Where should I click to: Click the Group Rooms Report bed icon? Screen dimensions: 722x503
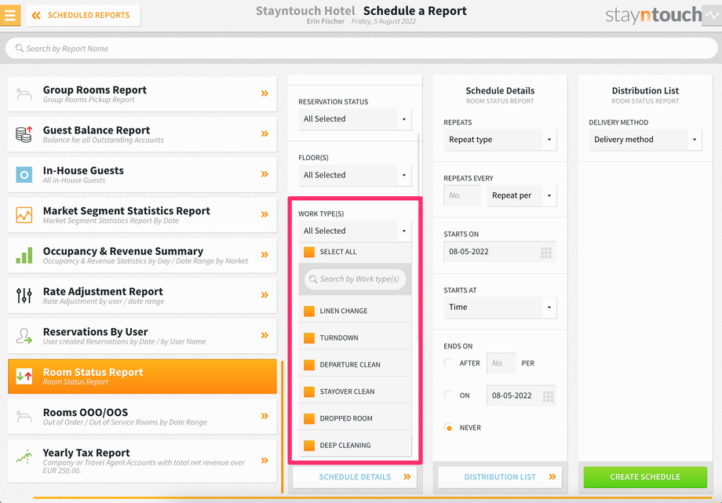pos(24,94)
